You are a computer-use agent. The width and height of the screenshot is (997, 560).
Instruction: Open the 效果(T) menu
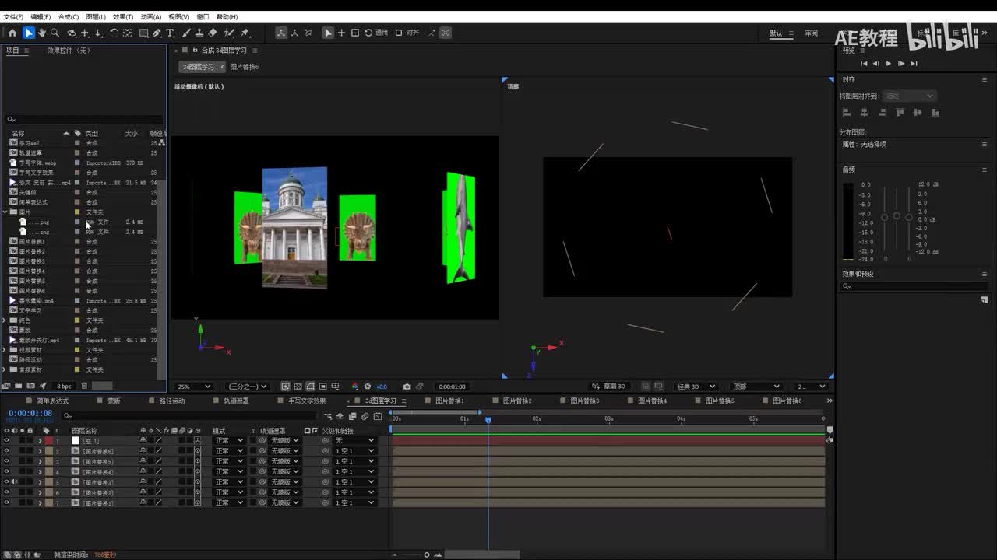[x=122, y=16]
